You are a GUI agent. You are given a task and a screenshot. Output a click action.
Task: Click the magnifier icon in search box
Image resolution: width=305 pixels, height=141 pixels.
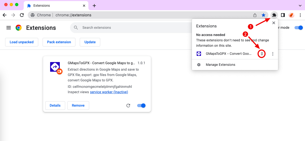point(76,28)
